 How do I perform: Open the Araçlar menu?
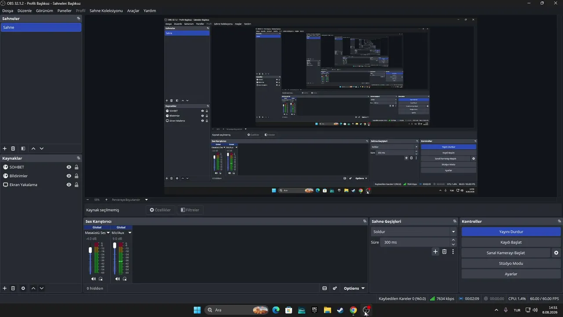(133, 11)
